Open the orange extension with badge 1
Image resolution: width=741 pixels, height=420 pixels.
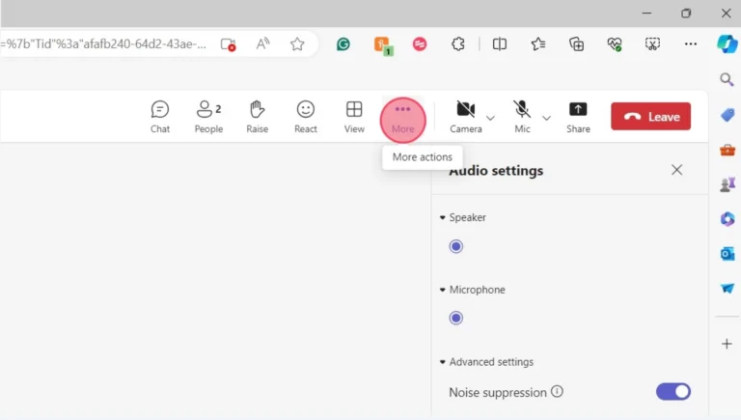pyautogui.click(x=383, y=46)
